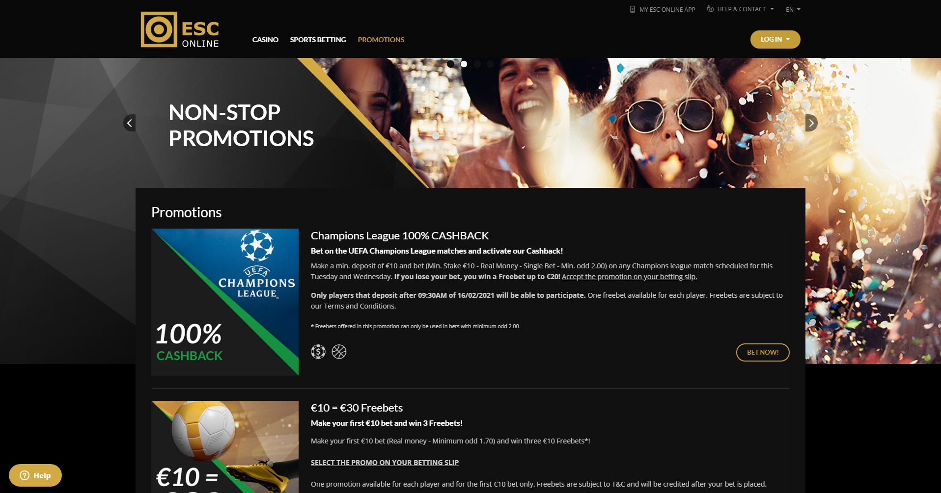Open the EN language selector
Image resolution: width=941 pixels, height=493 pixels.
[793, 9]
